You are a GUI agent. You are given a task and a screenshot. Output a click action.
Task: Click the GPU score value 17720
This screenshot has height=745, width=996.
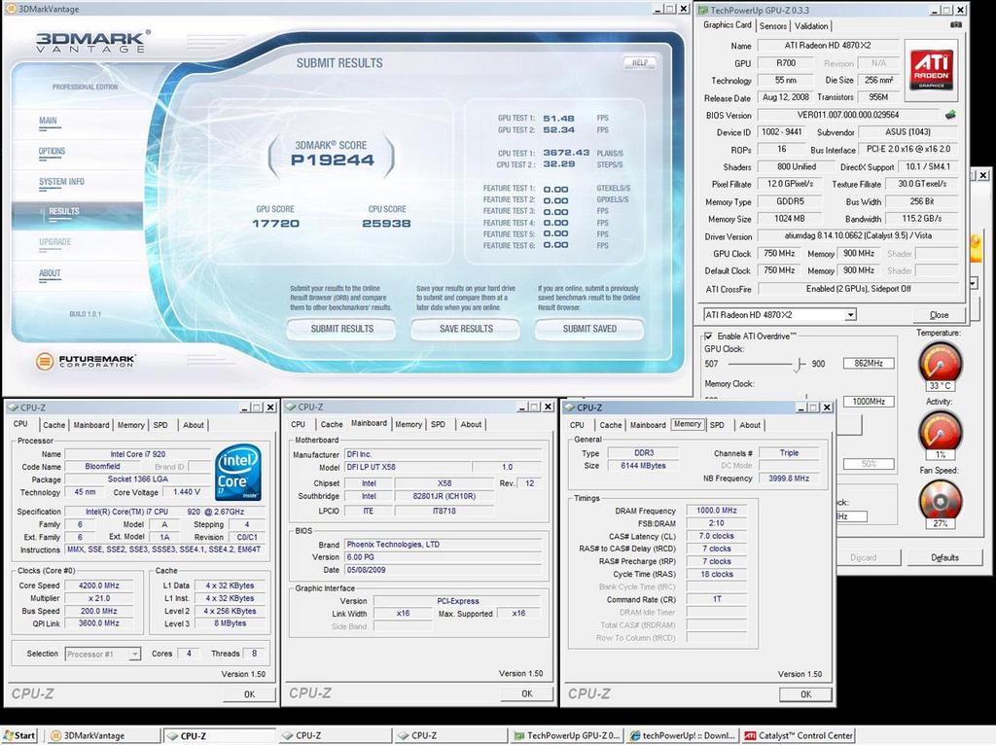click(x=275, y=224)
